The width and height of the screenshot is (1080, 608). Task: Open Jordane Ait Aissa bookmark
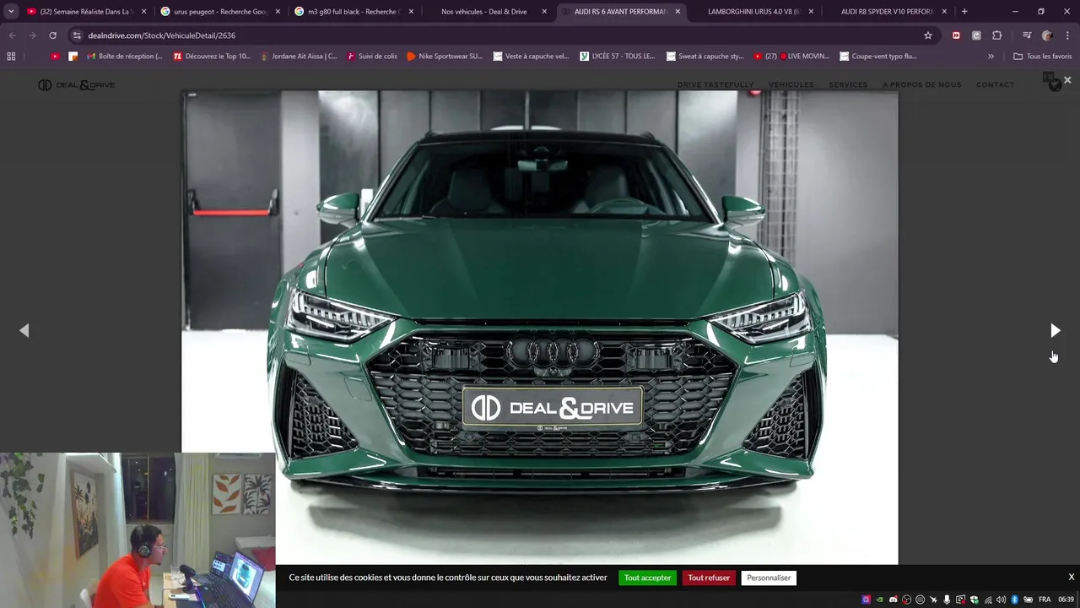[299, 56]
